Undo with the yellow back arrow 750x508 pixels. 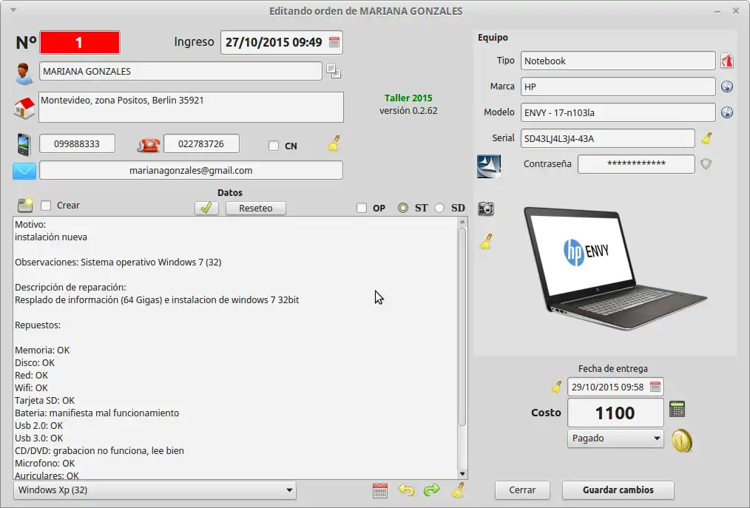[x=406, y=490]
